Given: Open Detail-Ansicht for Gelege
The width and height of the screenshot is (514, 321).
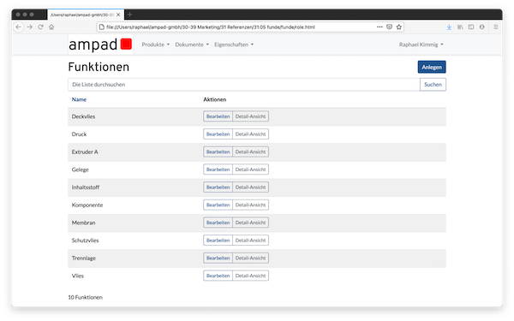Looking at the screenshot, I should [x=250, y=169].
